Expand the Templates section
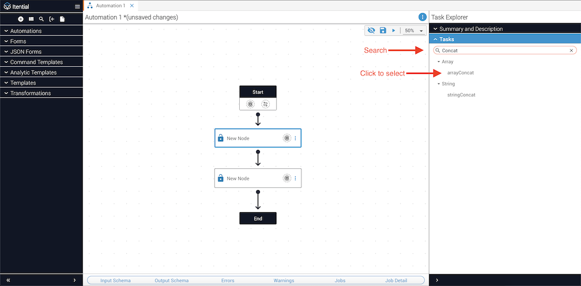The width and height of the screenshot is (581, 286). click(x=41, y=82)
